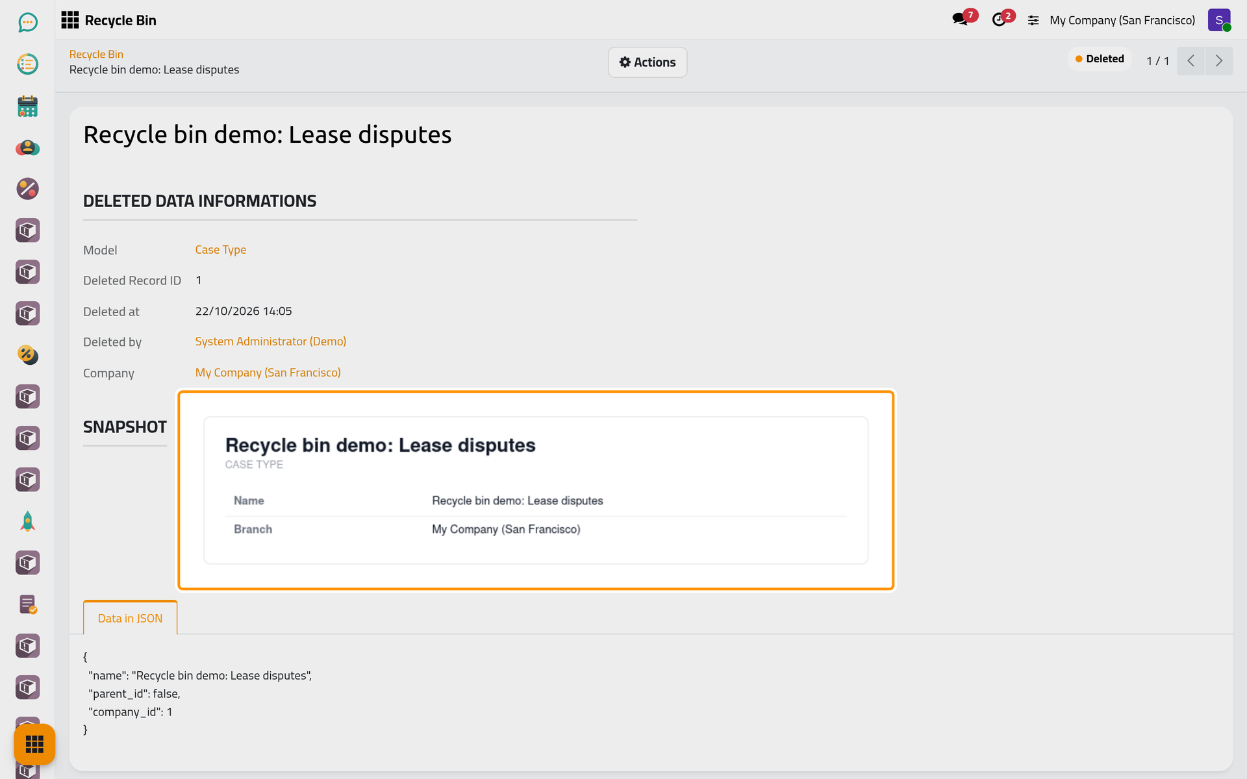
Task: Open the purple percent-slash circle app icon
Action: pos(27,189)
